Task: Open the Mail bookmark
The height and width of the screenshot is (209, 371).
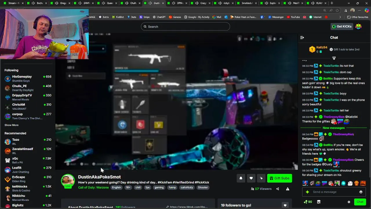Action: [217, 17]
